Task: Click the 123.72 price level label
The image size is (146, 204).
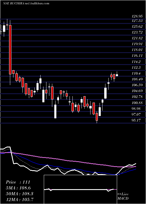Action: 137,32
